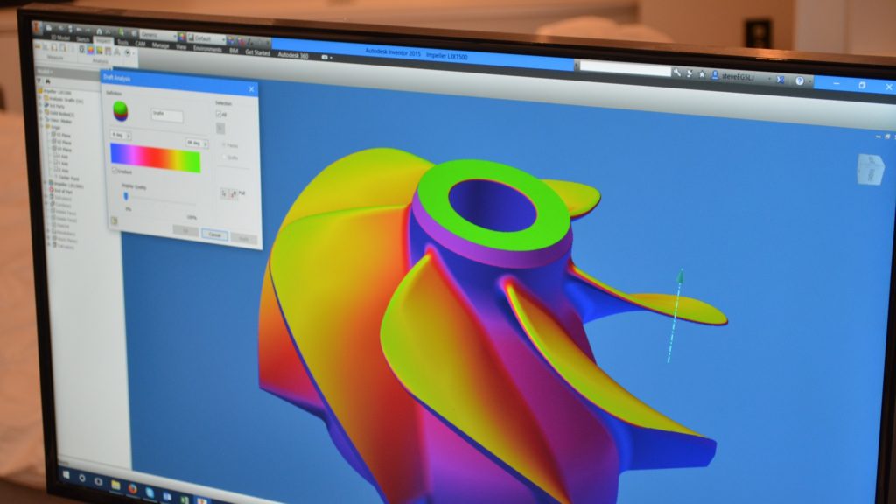The width and height of the screenshot is (896, 504).
Task: Open File Explorer from the taskbar
Action: 116,486
